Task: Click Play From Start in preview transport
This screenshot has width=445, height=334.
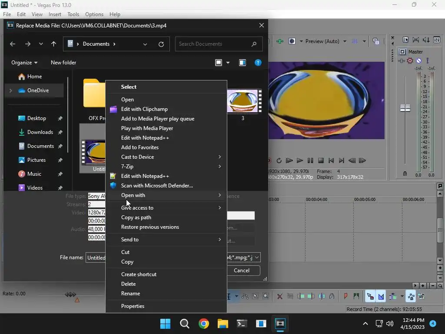Action: [x=289, y=160]
